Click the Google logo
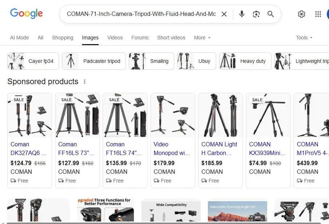Viewport: 329px width, 224px height. pos(26,14)
